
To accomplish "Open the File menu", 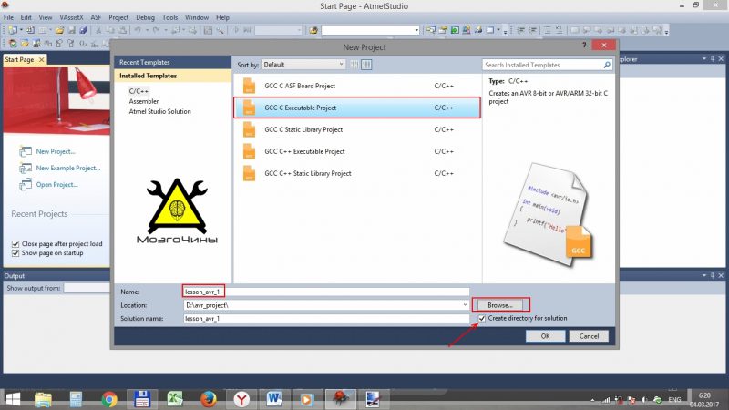I will 8,17.
